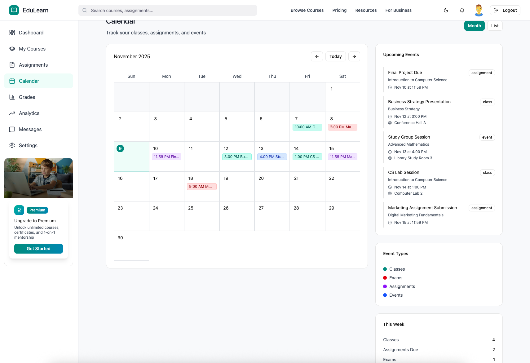Open Dashboard from sidebar
Viewport: 530px width, 363px height.
coord(31,33)
